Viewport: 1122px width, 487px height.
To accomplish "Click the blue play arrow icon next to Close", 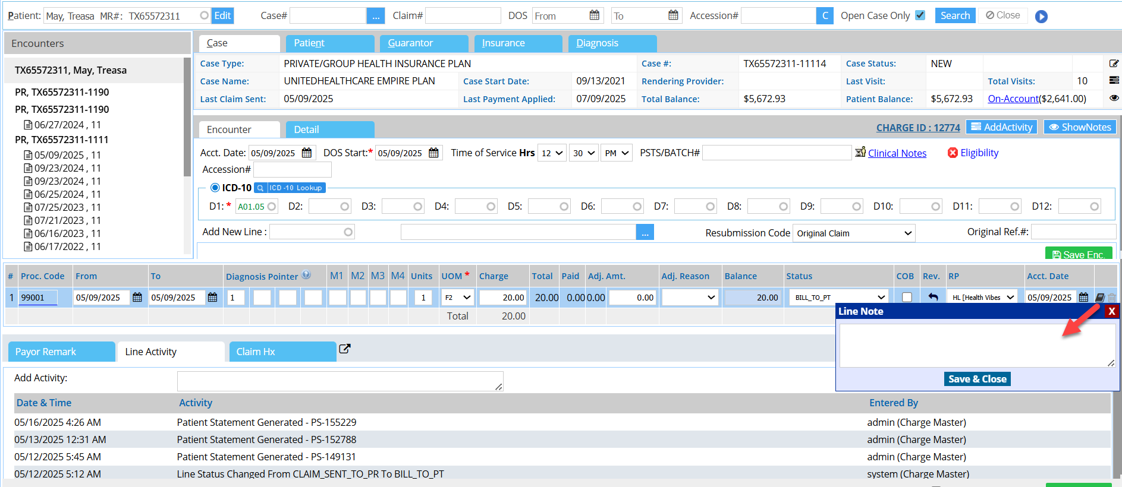I will point(1041,17).
